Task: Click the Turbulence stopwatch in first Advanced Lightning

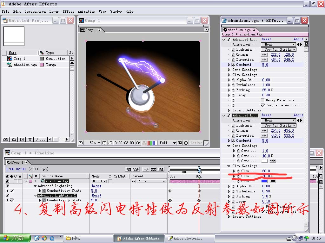Action: pos(233,85)
